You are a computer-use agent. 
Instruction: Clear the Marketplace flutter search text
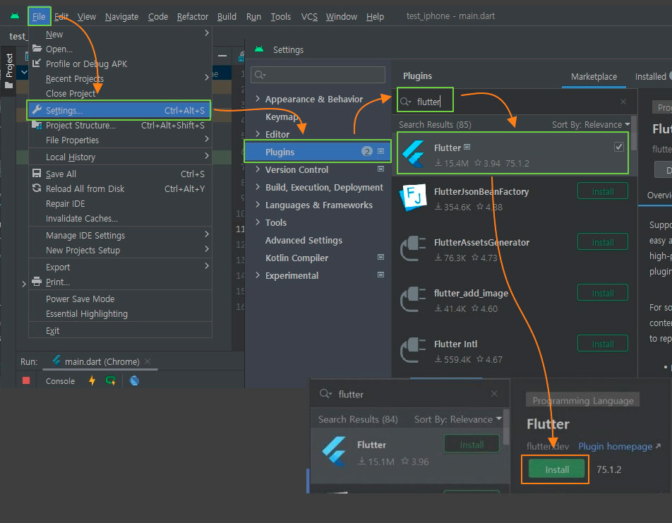[x=623, y=102]
